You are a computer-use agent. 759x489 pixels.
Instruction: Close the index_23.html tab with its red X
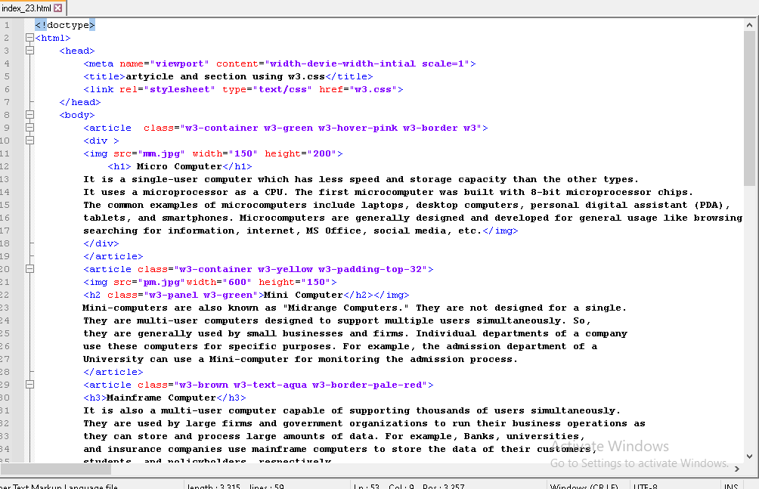(x=58, y=8)
